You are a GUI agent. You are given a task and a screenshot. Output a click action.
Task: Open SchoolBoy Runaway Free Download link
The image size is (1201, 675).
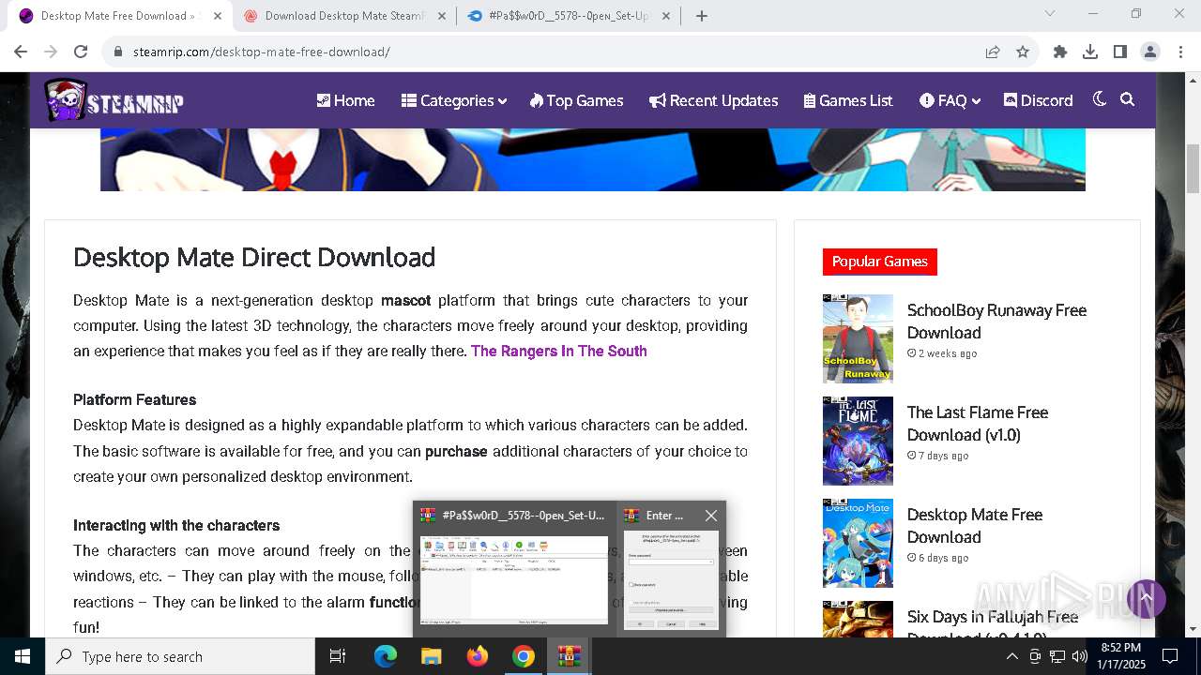pyautogui.click(x=996, y=322)
